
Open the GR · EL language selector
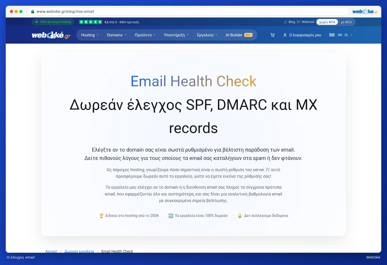pyautogui.click(x=341, y=35)
